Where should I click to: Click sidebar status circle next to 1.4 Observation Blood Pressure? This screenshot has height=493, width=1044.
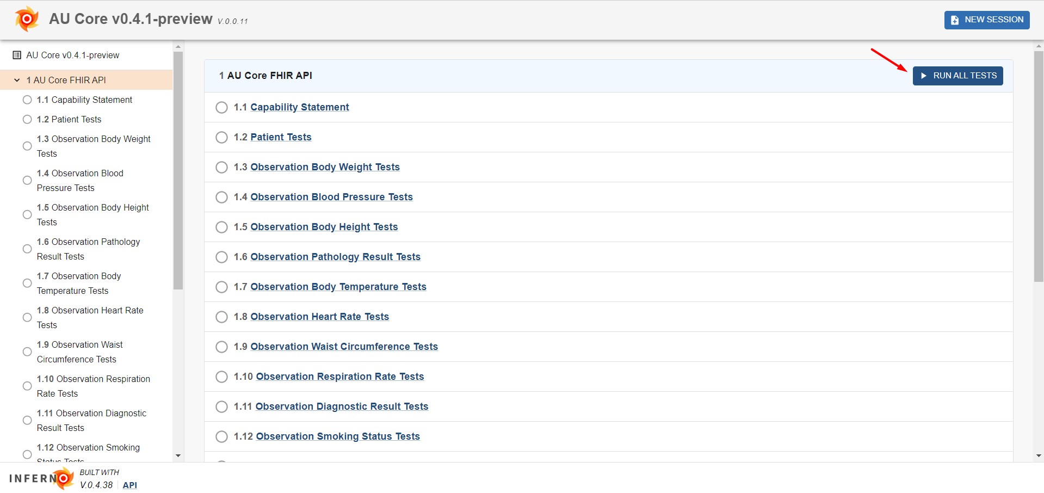[x=27, y=180]
